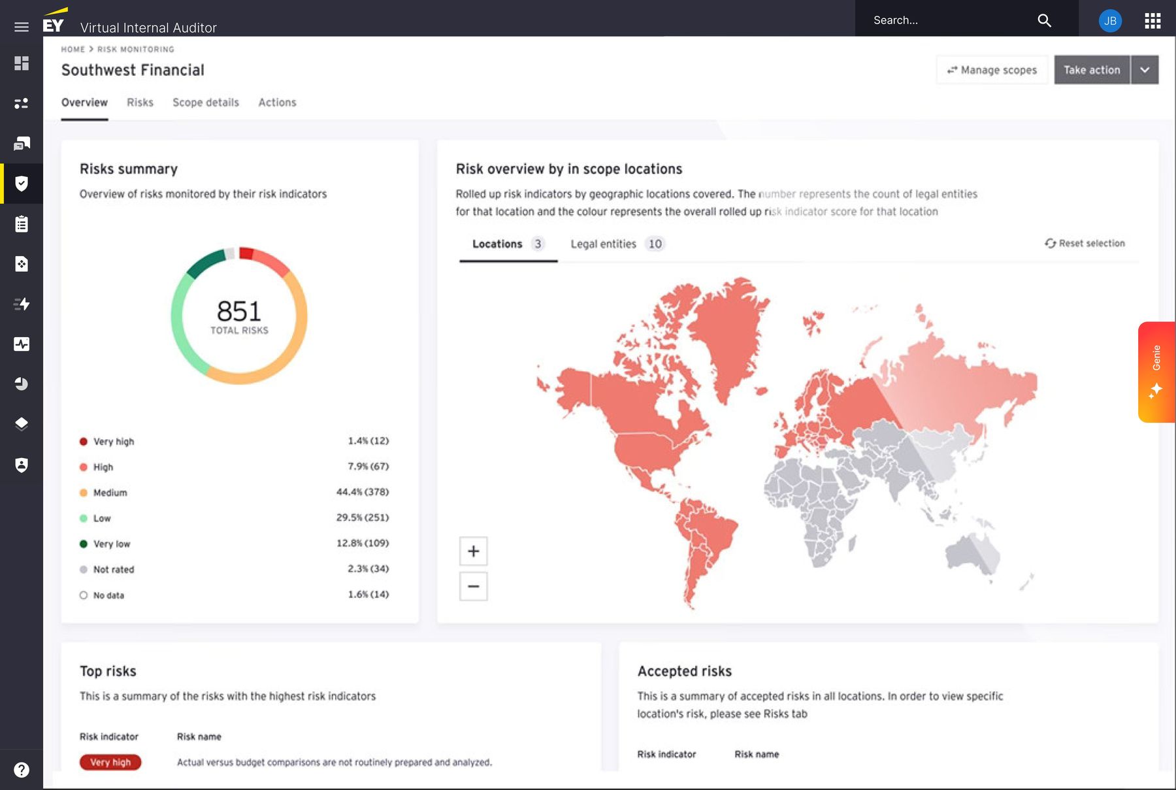Click the 851 total risks number

tap(239, 311)
